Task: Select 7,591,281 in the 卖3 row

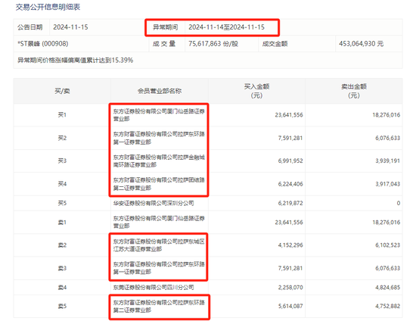Action: [x=290, y=269]
